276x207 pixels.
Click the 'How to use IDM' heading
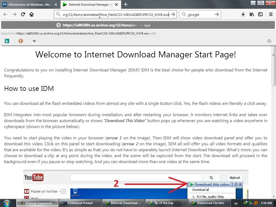click(29, 88)
